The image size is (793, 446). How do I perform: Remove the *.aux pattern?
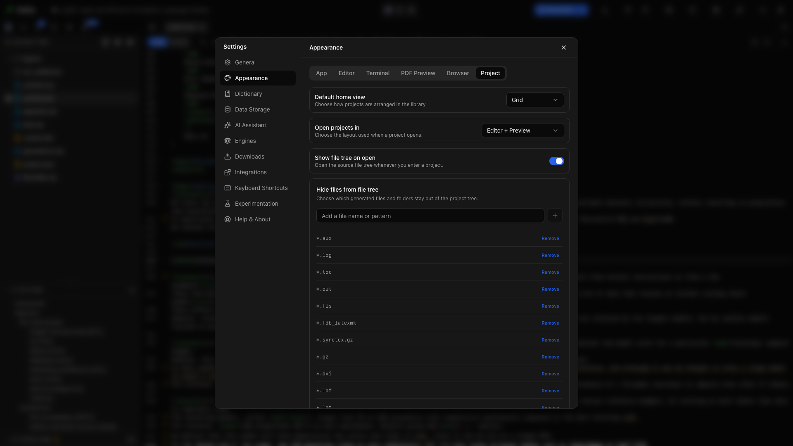point(550,238)
